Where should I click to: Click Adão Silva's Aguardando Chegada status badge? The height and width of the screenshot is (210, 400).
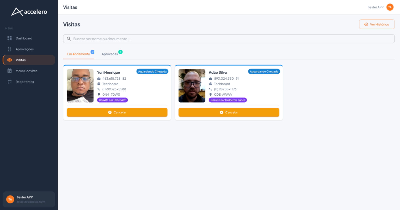[264, 71]
